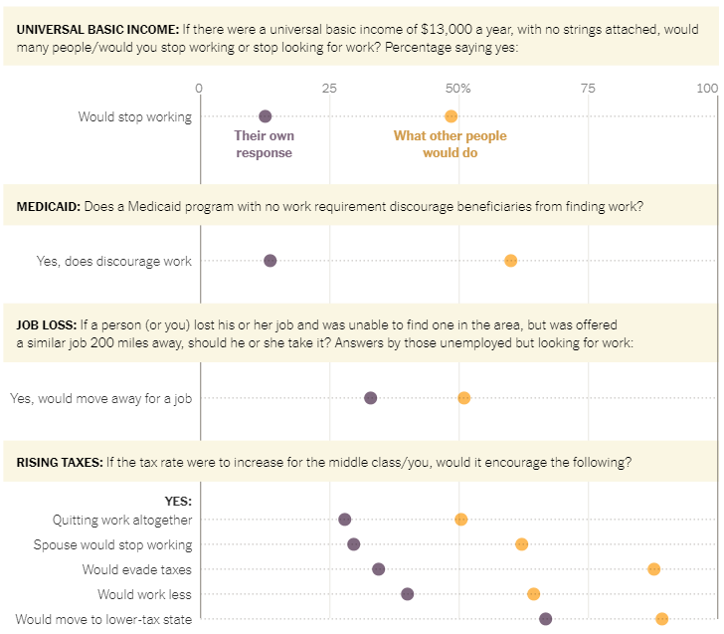Click the orange Would evade taxes dot
Viewport: 724px width, 634px height.
[x=653, y=569]
